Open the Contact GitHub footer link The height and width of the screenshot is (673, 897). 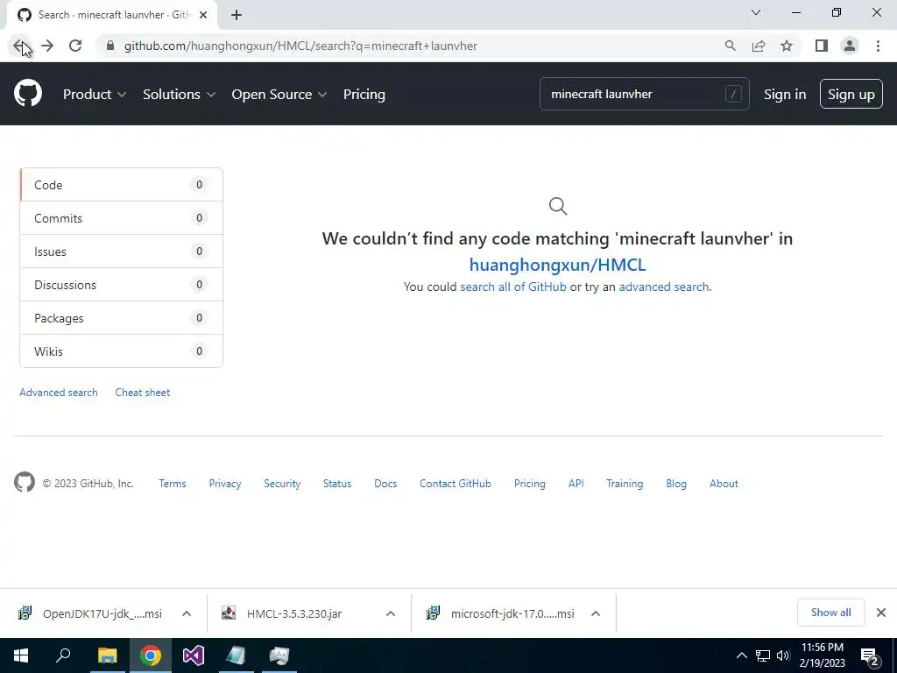456,484
